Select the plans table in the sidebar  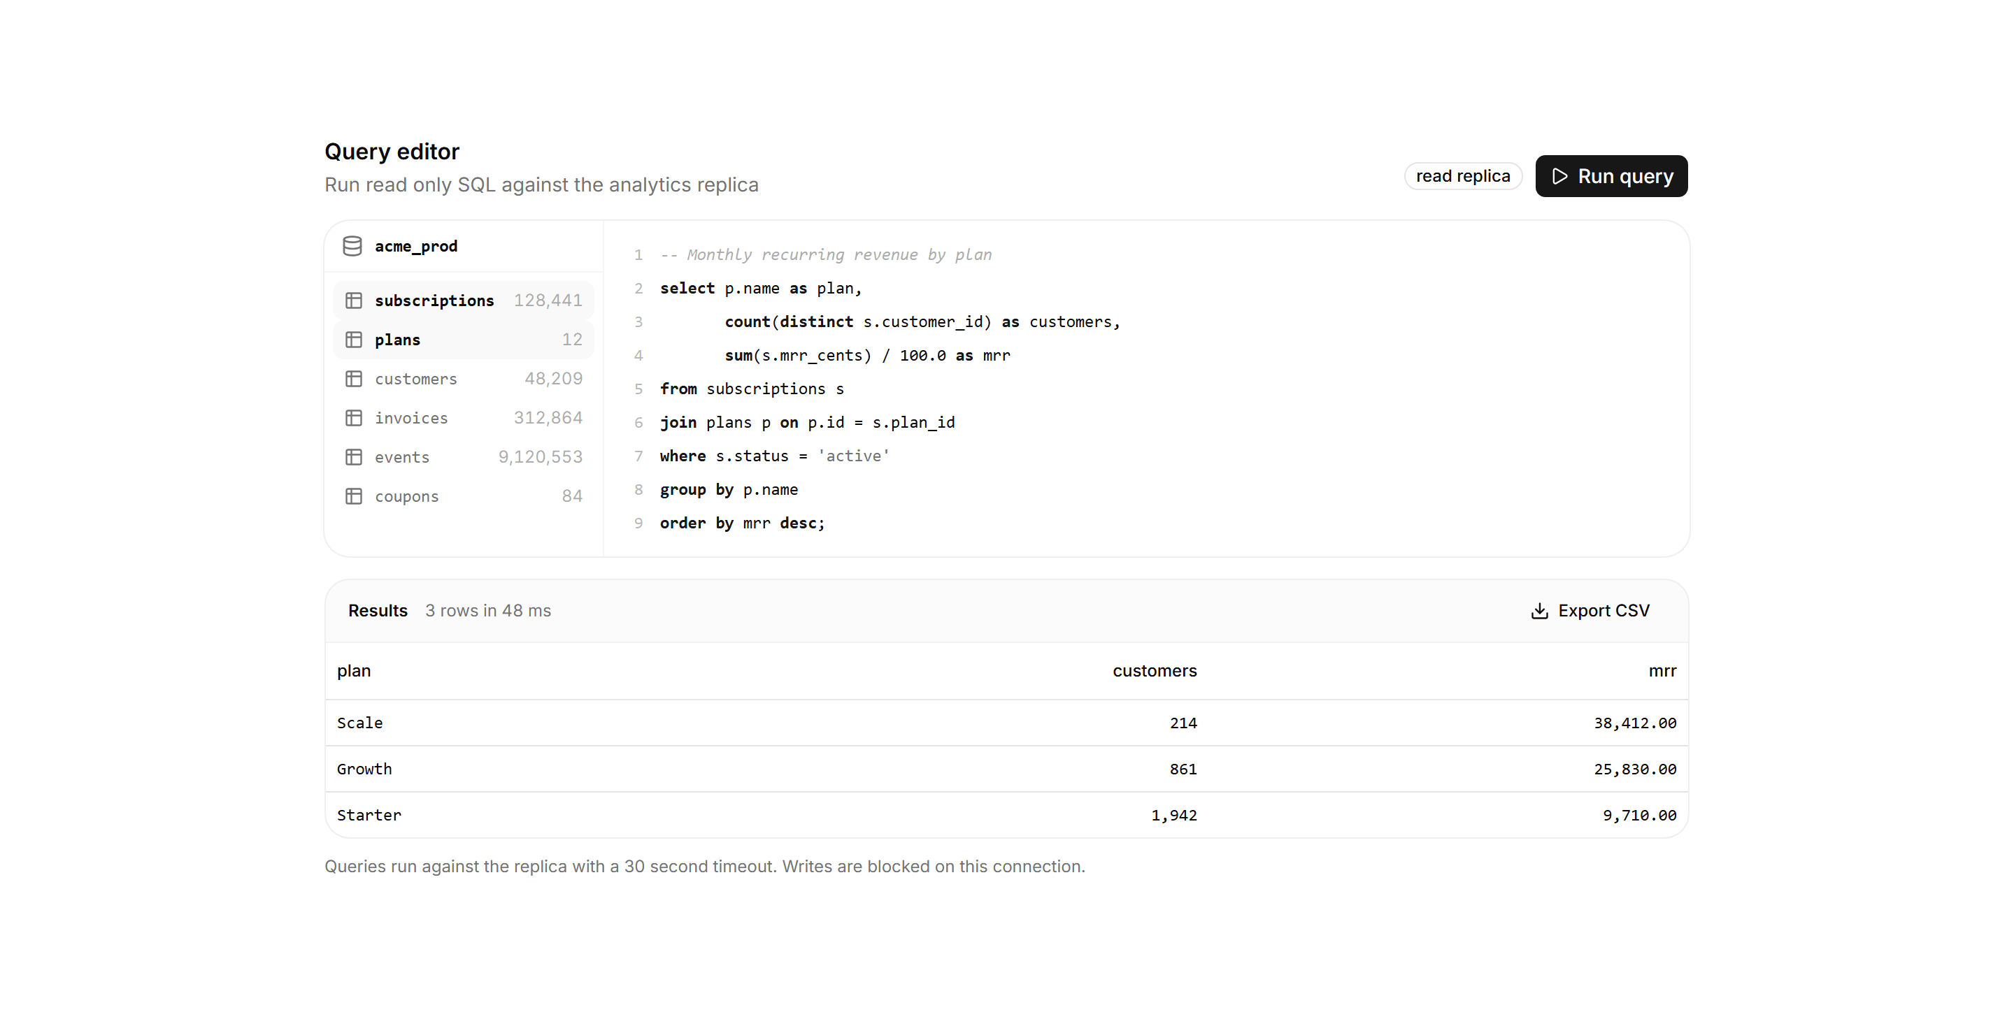click(x=464, y=340)
